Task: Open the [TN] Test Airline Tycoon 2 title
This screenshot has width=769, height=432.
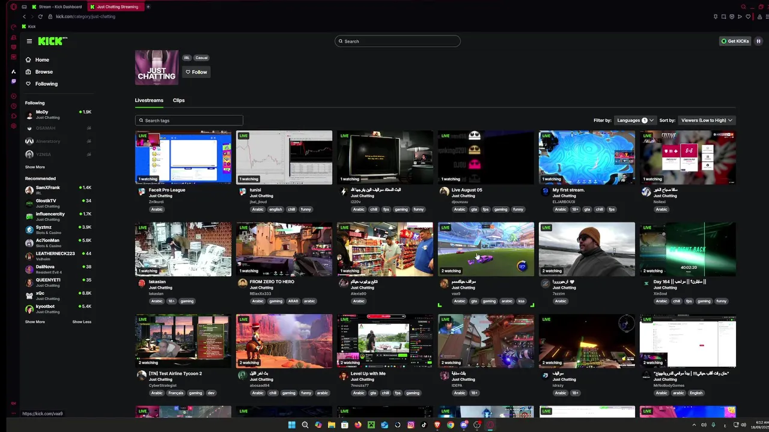Action: tap(175, 374)
